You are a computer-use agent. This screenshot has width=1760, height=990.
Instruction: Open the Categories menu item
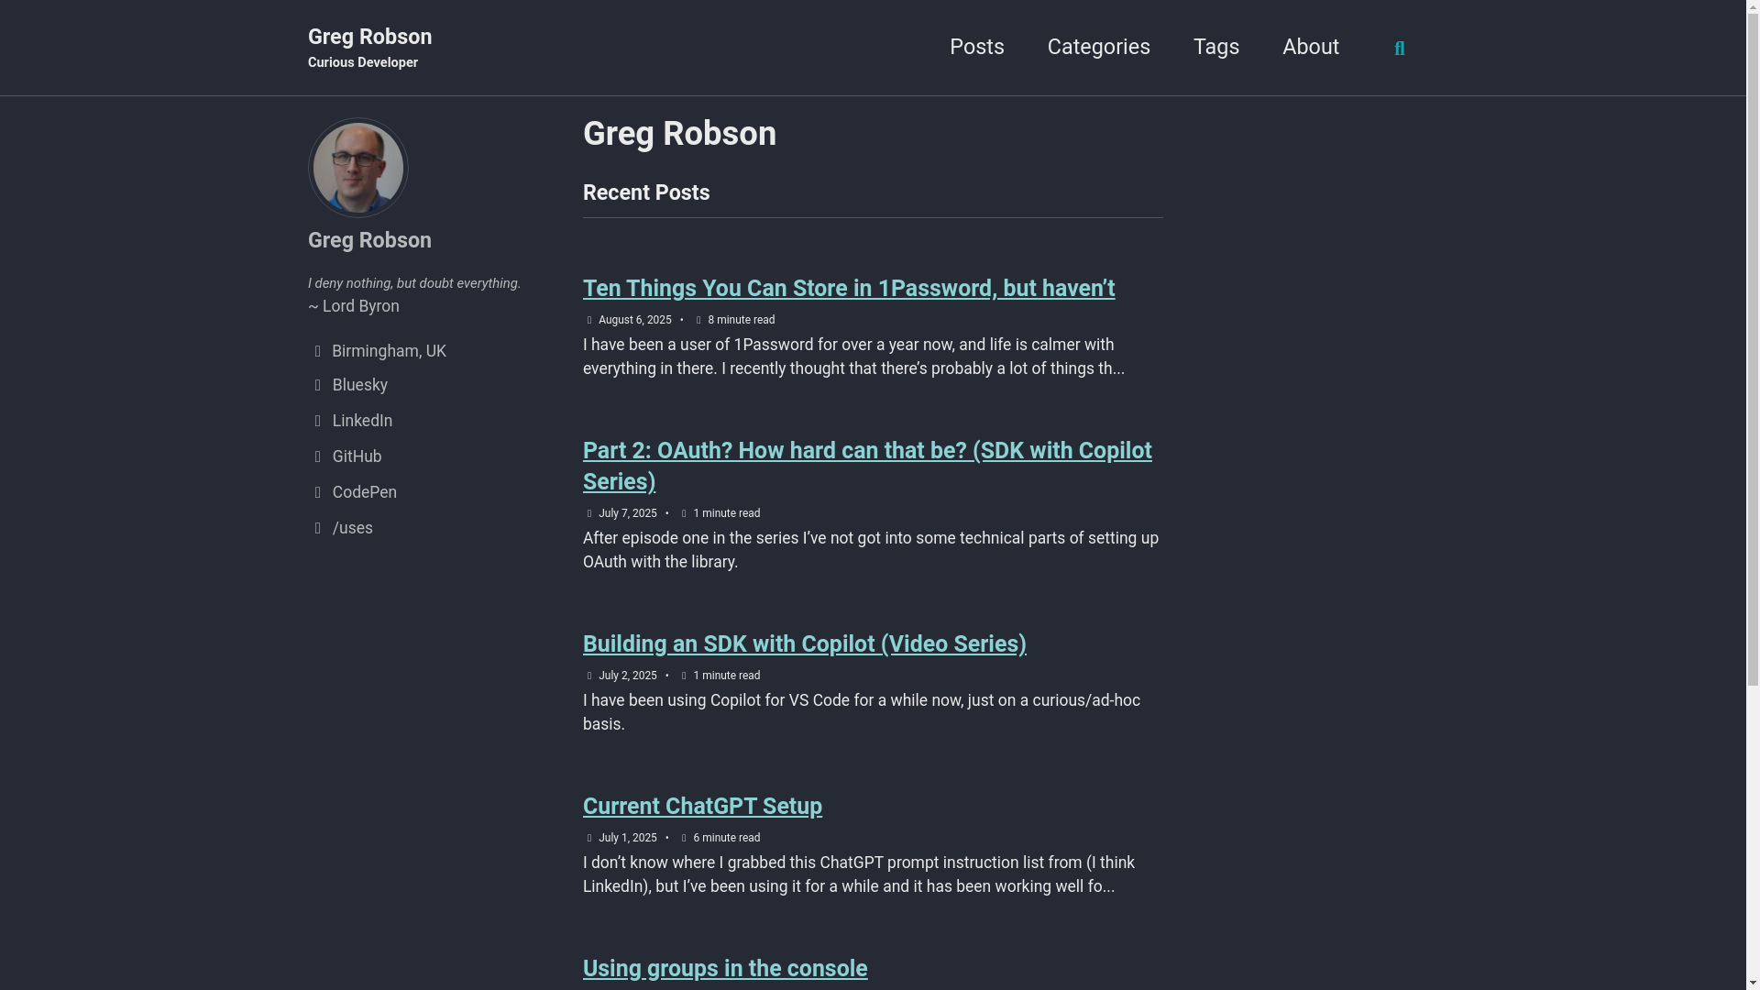point(1098,47)
